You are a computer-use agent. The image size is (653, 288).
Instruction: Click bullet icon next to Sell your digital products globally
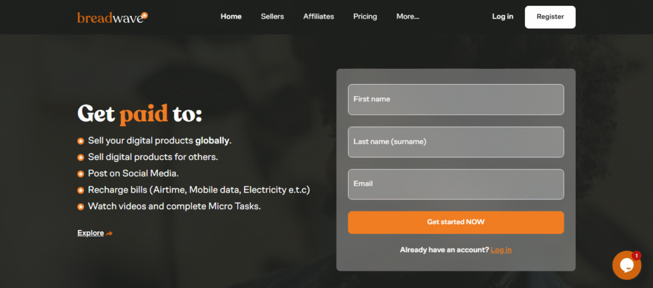click(x=81, y=141)
